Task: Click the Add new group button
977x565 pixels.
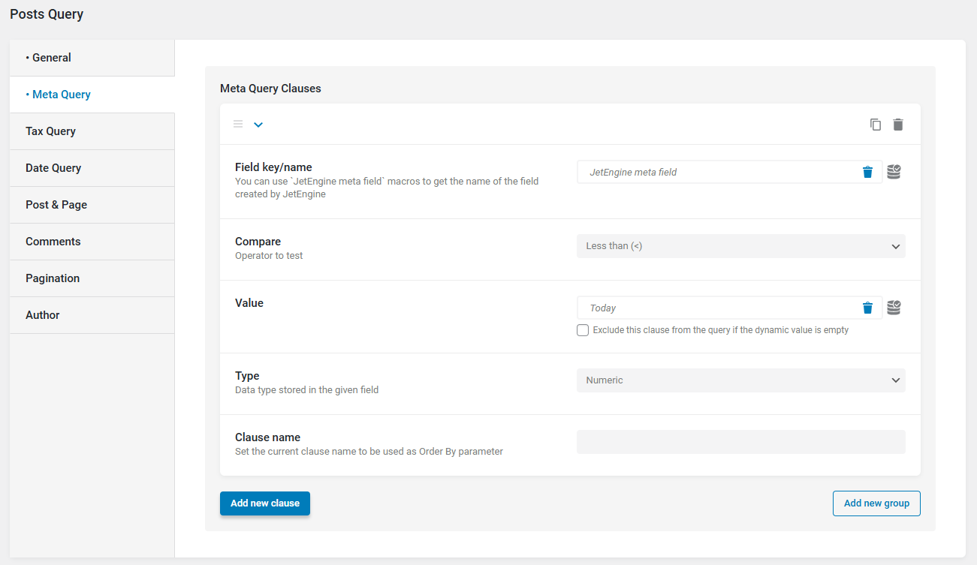Action: pyautogui.click(x=876, y=503)
